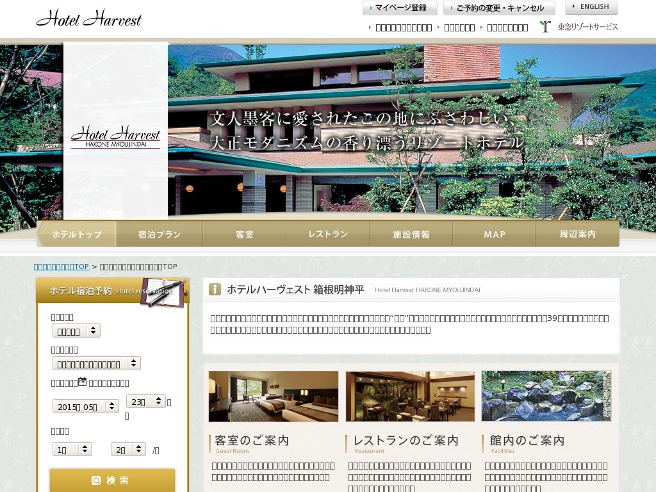The height and width of the screenshot is (492, 656).
Task: Expand the dropdown showing 2 for guests
Action: coord(128,449)
